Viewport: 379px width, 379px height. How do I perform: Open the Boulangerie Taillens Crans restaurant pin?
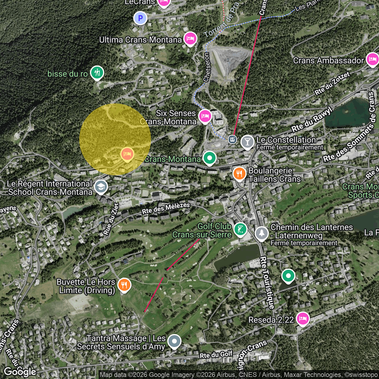(239, 174)
